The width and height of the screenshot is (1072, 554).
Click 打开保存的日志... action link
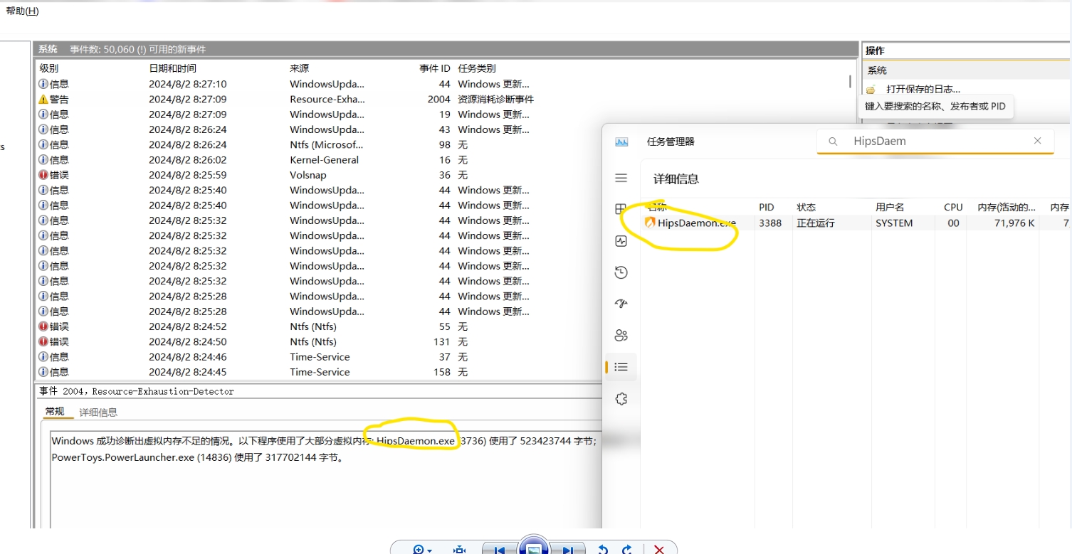(923, 89)
